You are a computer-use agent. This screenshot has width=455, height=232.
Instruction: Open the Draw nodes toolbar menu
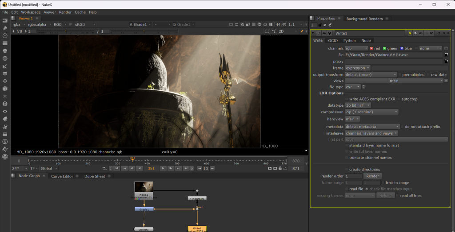pyautogui.click(x=4, y=28)
